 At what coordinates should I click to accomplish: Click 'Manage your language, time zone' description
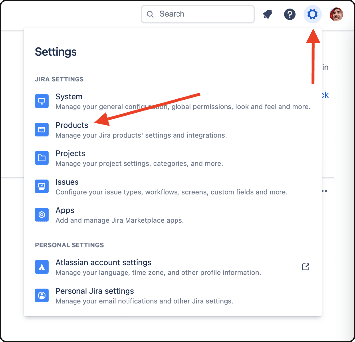158,273
